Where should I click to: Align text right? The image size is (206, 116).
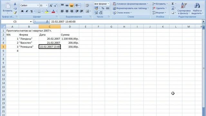pyautogui.click(x=71, y=11)
